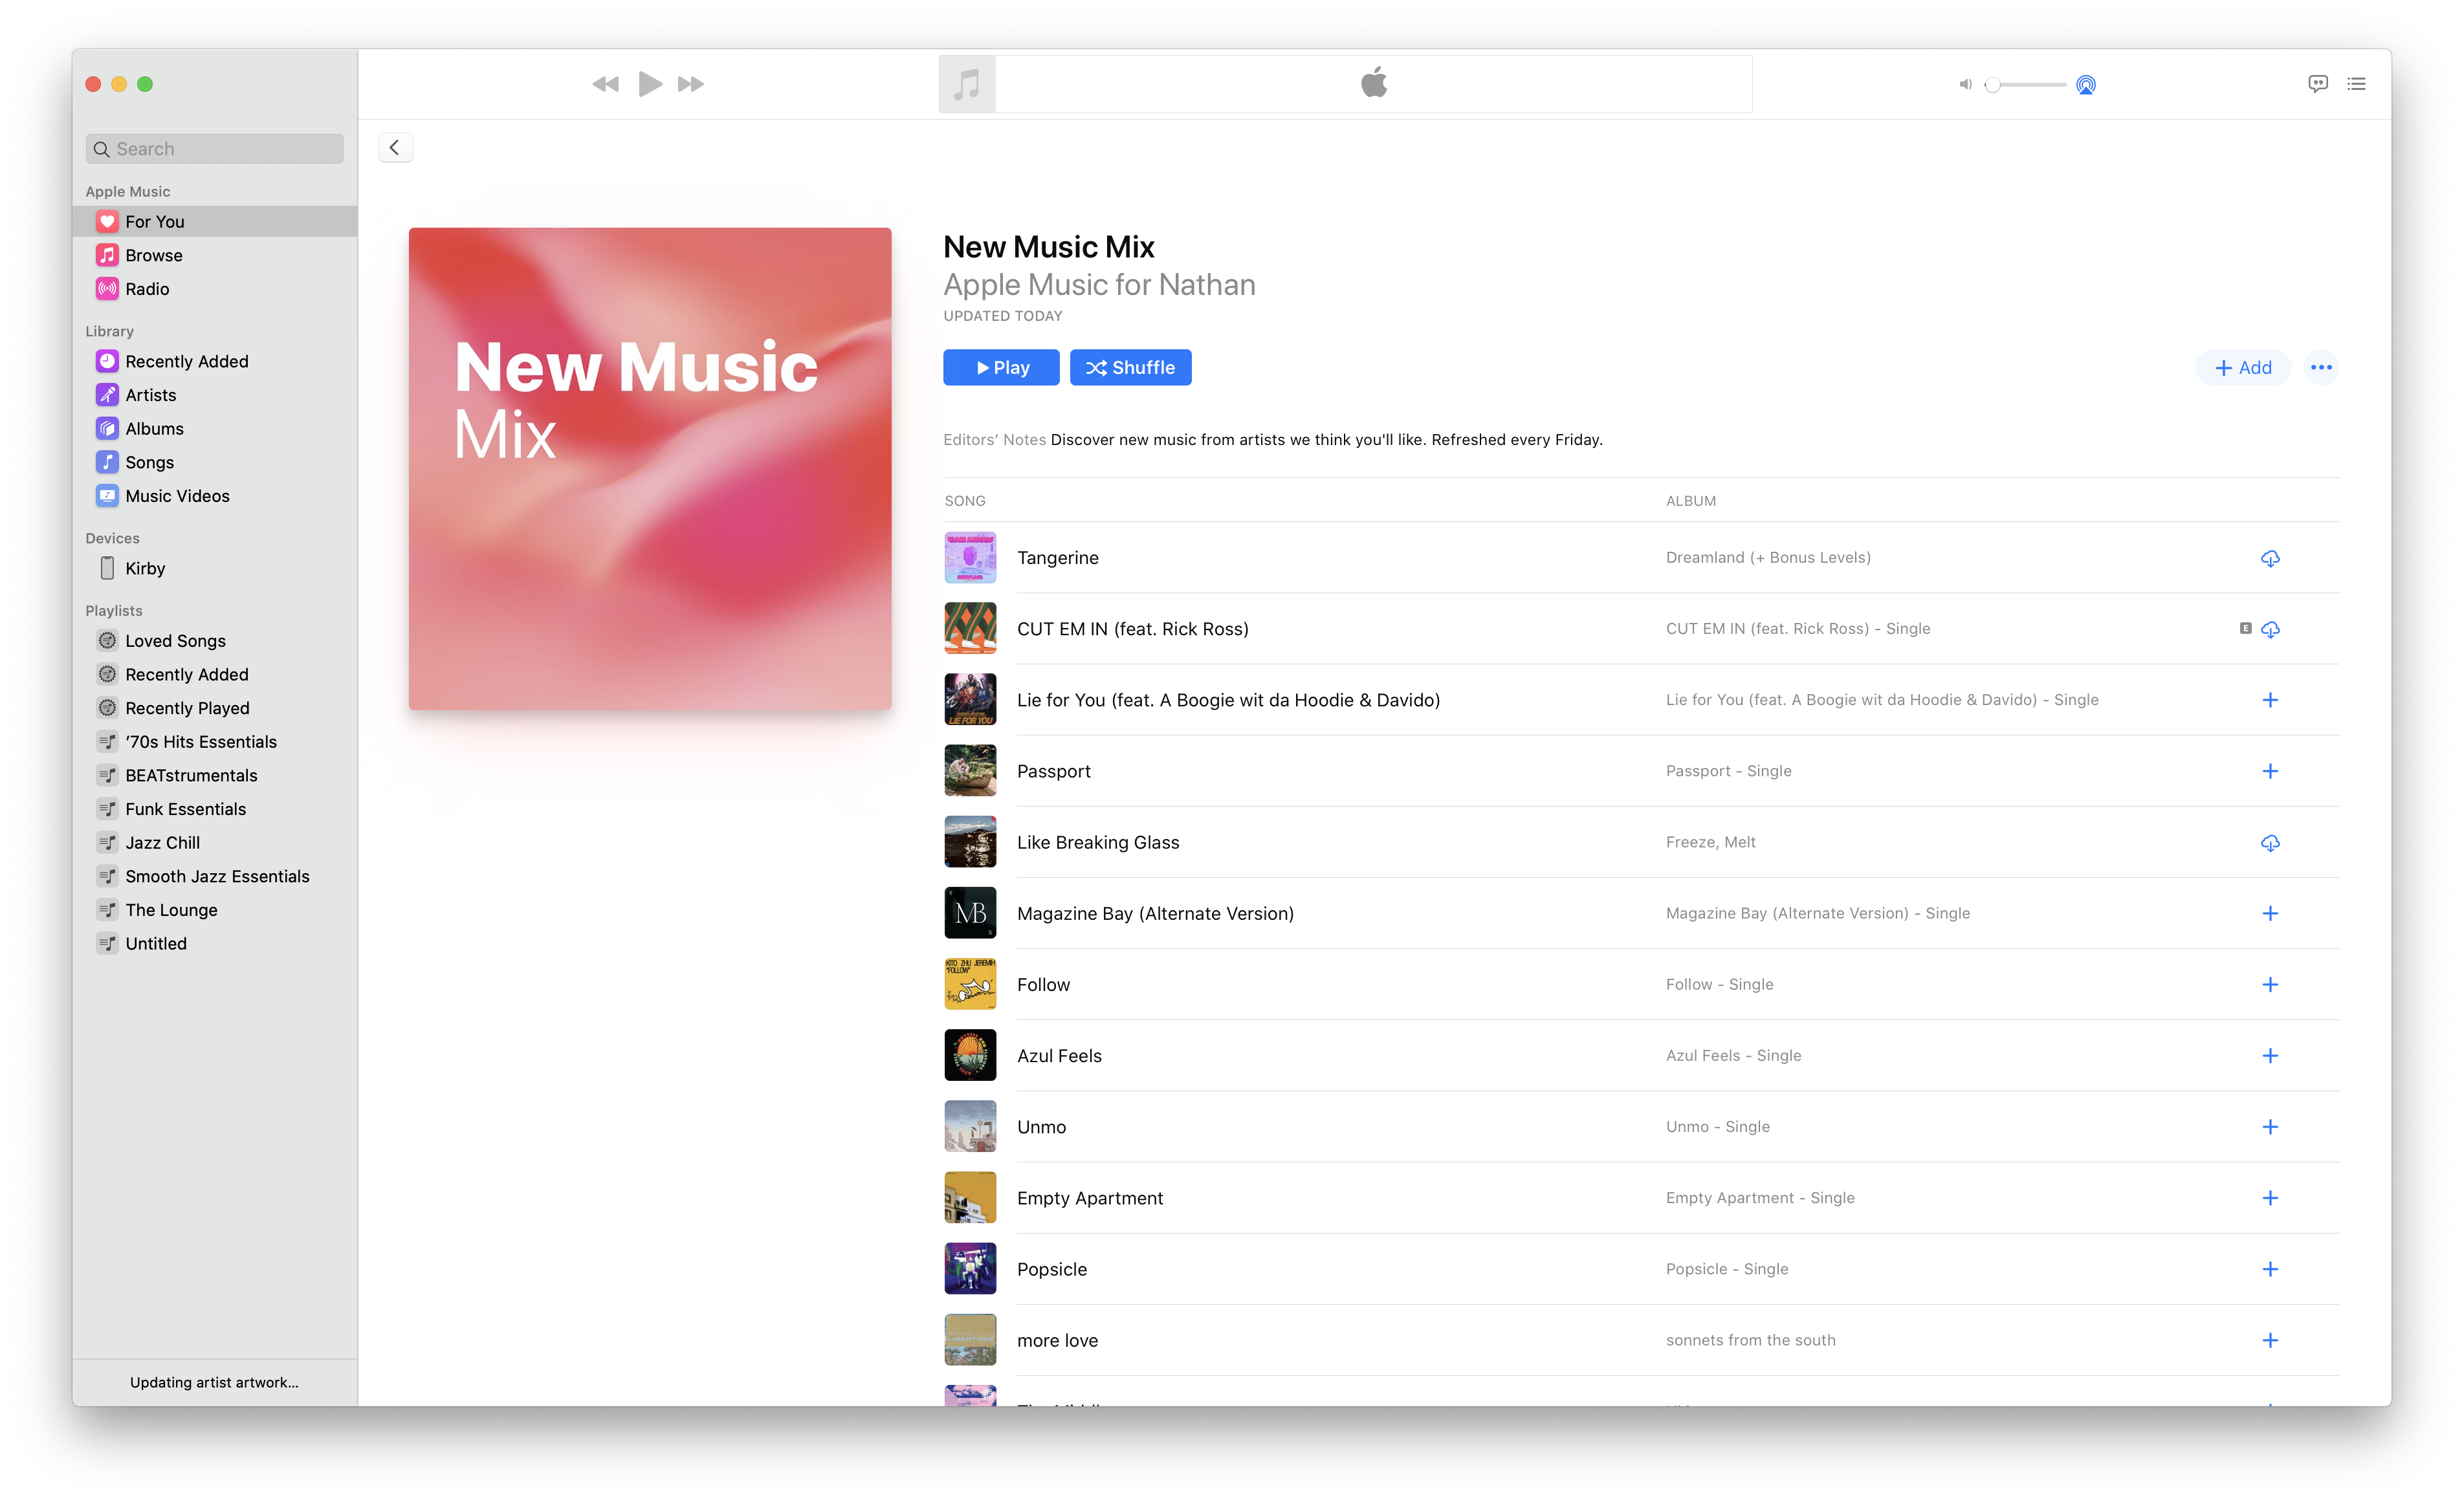Open the AirPlay audio output icon
The height and width of the screenshot is (1502, 2464).
click(x=2085, y=85)
